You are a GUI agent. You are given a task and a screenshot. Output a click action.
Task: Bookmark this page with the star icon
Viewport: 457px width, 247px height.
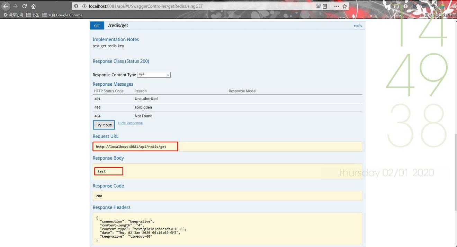tap(344, 6)
